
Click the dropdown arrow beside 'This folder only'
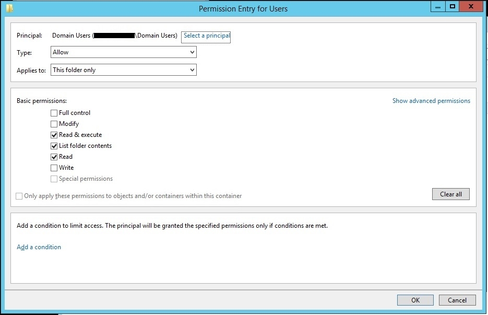[192, 69]
